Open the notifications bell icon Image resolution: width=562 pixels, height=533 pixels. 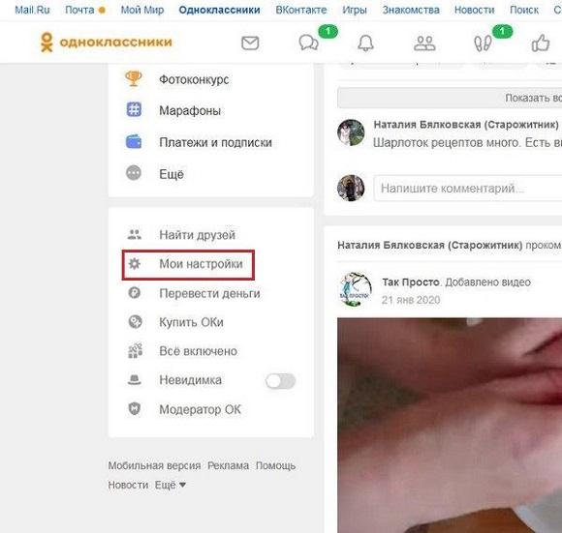tap(365, 44)
